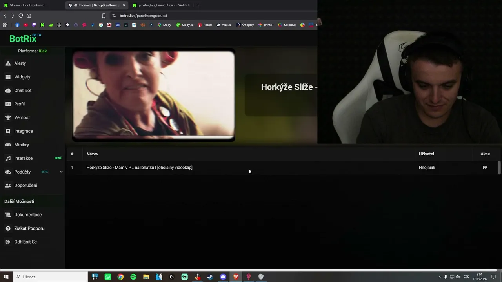
Task: Go forward in the browser
Action: (x=13, y=16)
